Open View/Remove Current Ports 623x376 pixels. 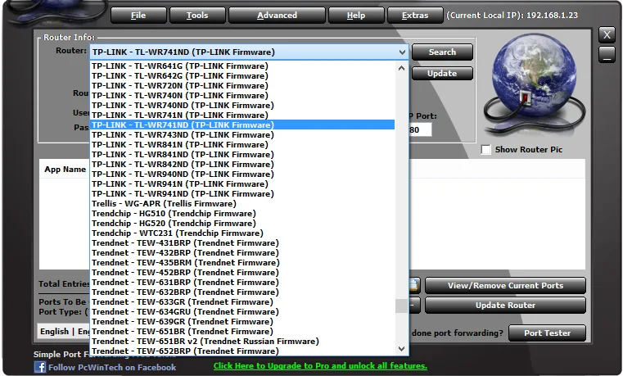(505, 285)
